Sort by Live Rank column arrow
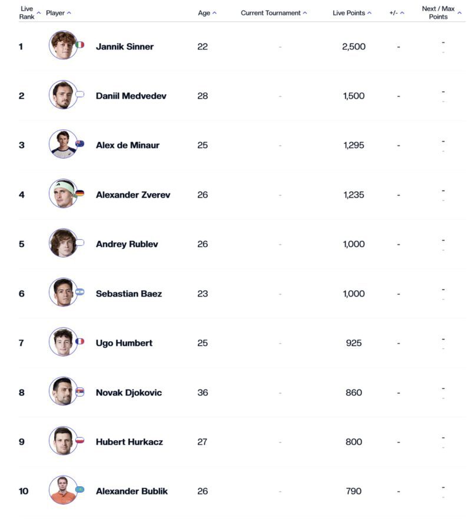 (38, 13)
